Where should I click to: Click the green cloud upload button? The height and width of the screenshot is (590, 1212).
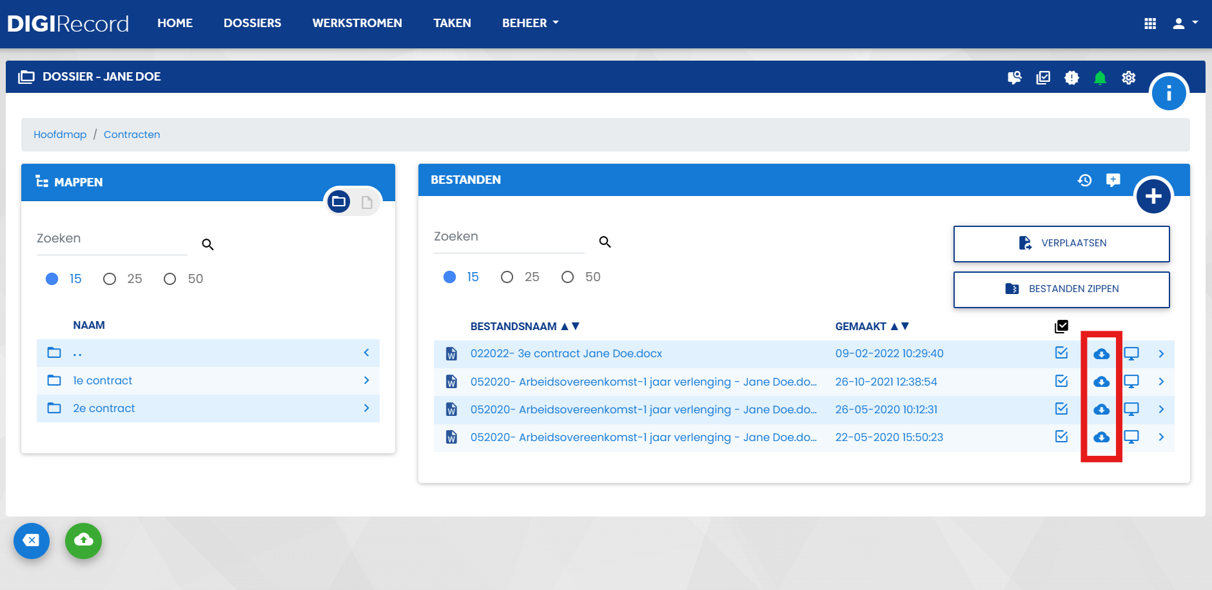[x=83, y=540]
